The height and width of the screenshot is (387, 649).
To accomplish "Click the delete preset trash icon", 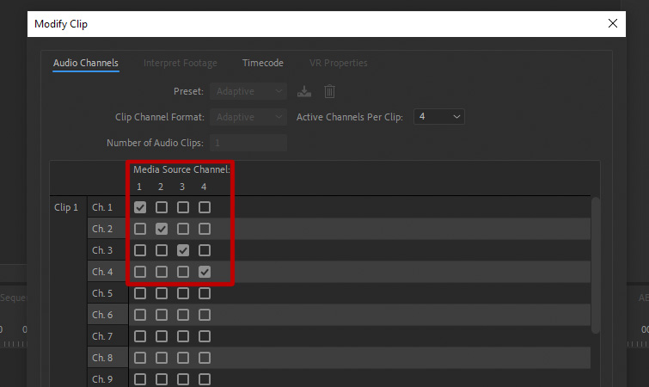I will point(329,91).
